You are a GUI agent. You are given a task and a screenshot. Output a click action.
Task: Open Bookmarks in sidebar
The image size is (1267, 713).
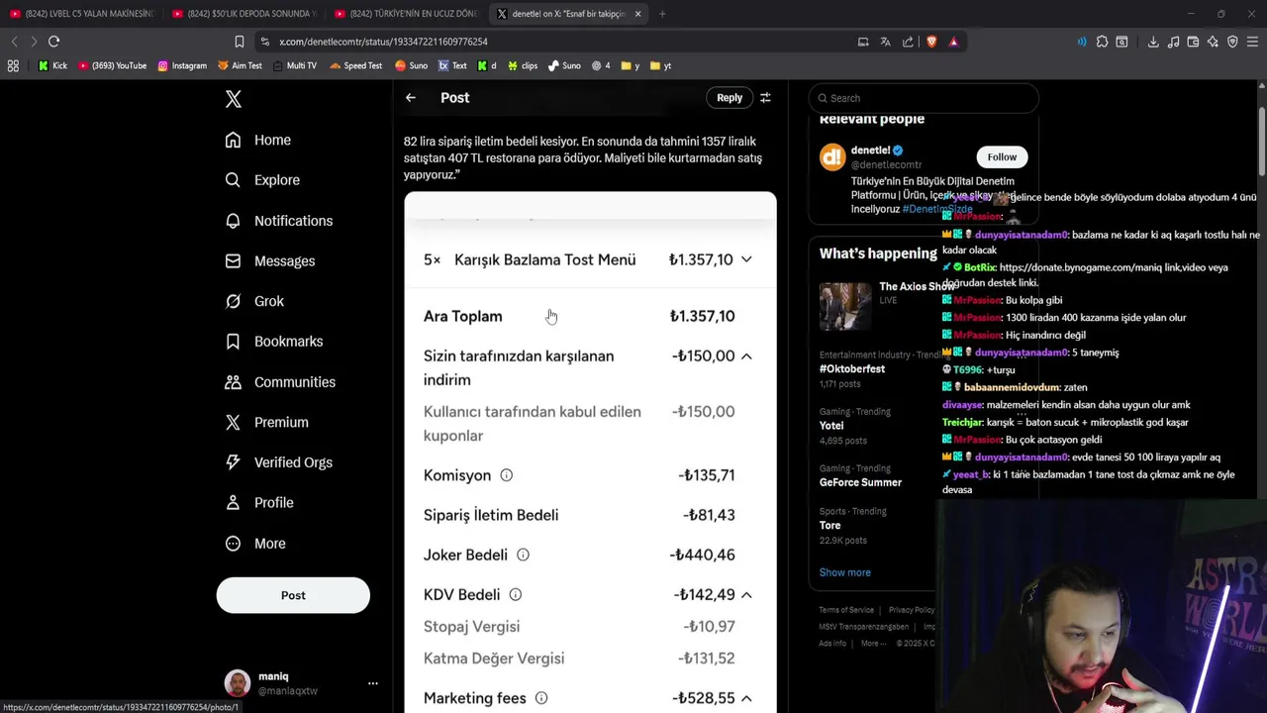[274, 342]
